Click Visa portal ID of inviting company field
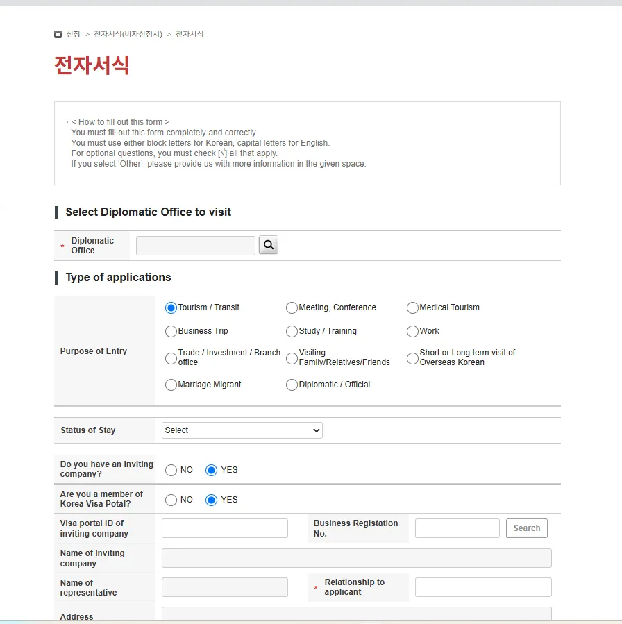Image resolution: width=622 pixels, height=624 pixels. click(224, 528)
